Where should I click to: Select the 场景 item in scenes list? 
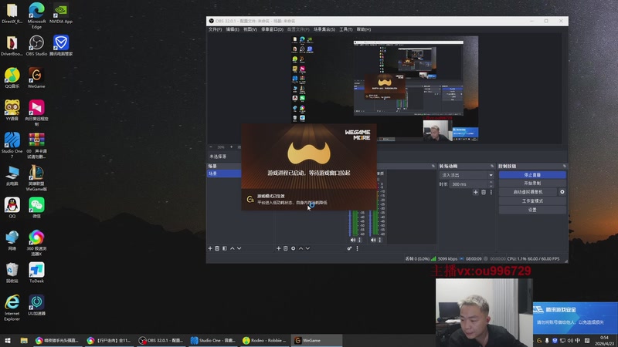coord(224,173)
